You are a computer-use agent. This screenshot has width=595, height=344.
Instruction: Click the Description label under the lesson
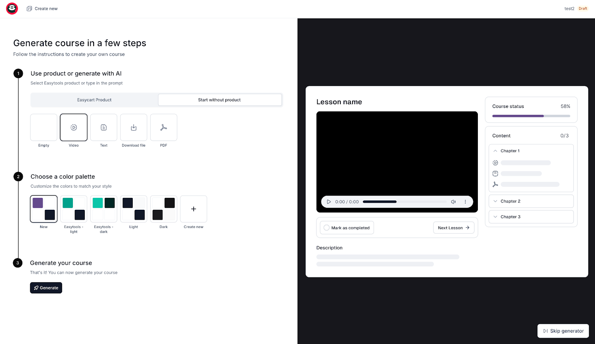point(329,248)
